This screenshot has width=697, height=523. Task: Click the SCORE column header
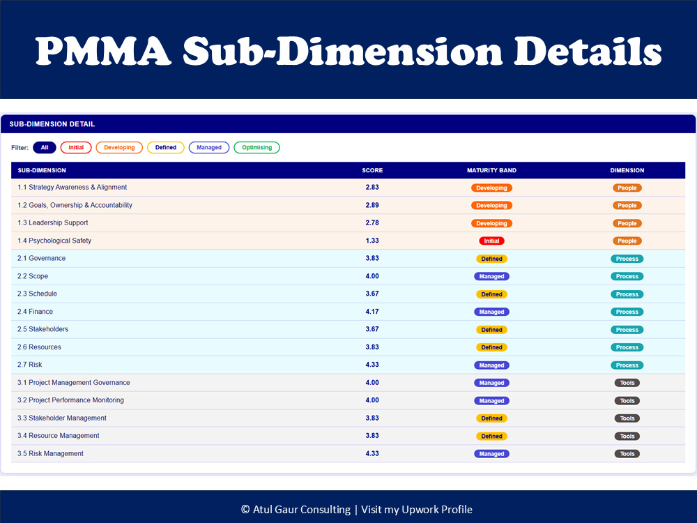coord(372,170)
